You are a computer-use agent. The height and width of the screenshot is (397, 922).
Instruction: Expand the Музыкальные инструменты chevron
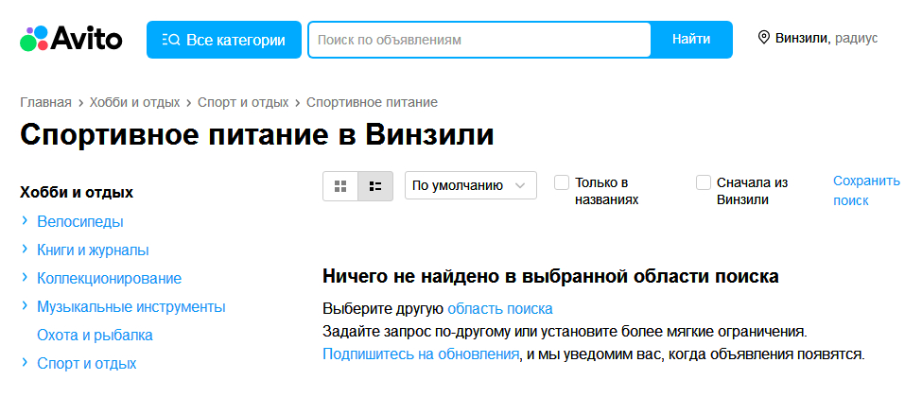click(25, 306)
